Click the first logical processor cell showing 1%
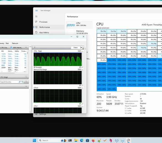The image size is (162, 143). (102, 31)
